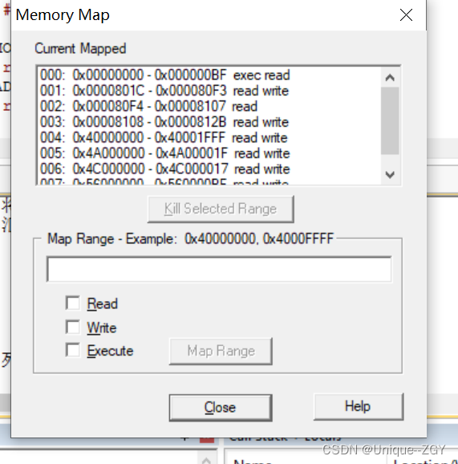The image size is (458, 464).
Task: Click the Kill Selected Range button
Action: pos(221,209)
